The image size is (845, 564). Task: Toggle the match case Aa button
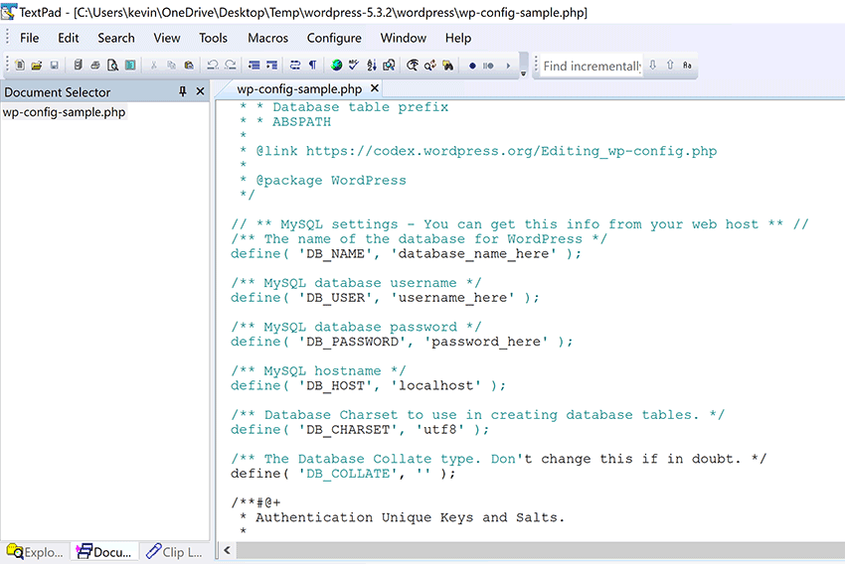click(687, 66)
